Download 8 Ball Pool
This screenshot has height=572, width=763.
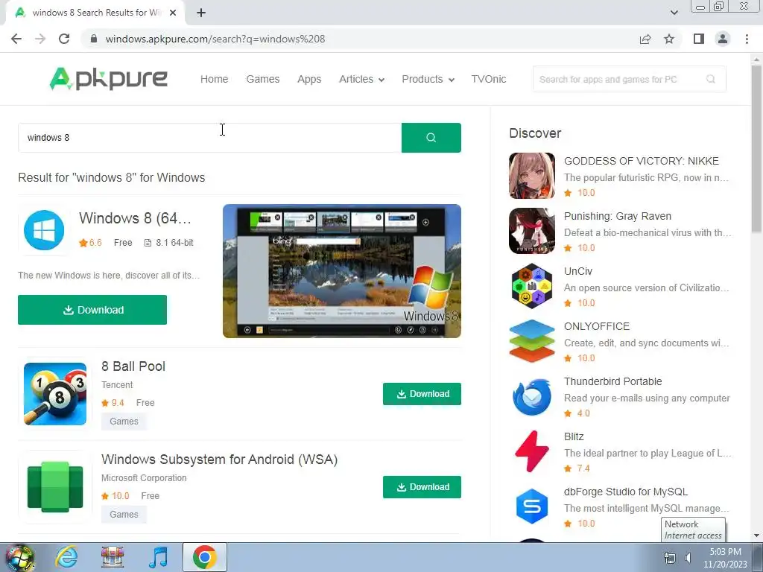(x=422, y=394)
